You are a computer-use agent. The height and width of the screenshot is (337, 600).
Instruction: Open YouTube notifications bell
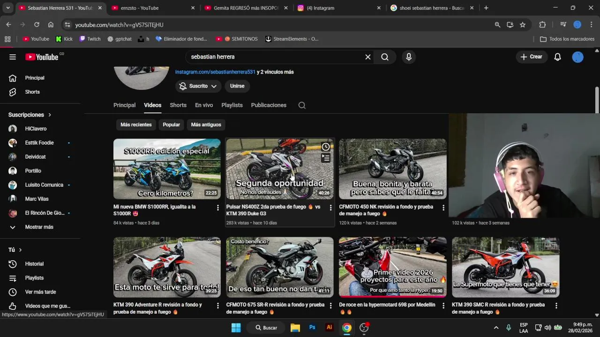tap(557, 57)
